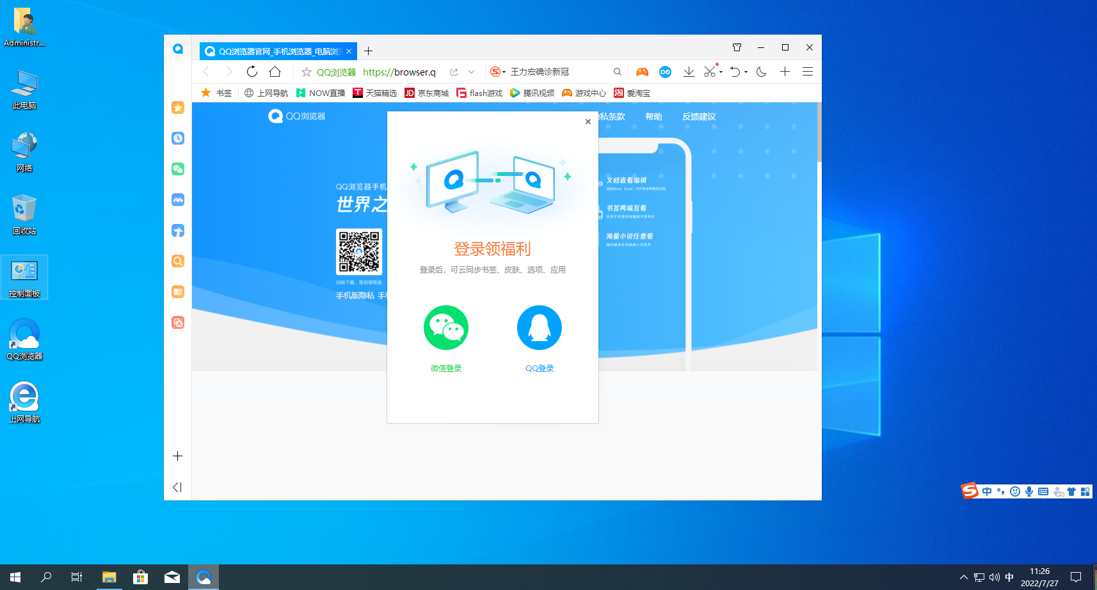Click the QQ登录 text link
The height and width of the screenshot is (590, 1097).
(x=540, y=369)
